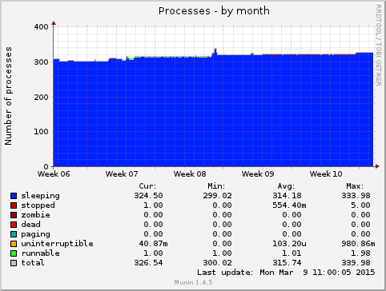Click the 'runnable' legend label
386x291 pixels.
click(40, 253)
